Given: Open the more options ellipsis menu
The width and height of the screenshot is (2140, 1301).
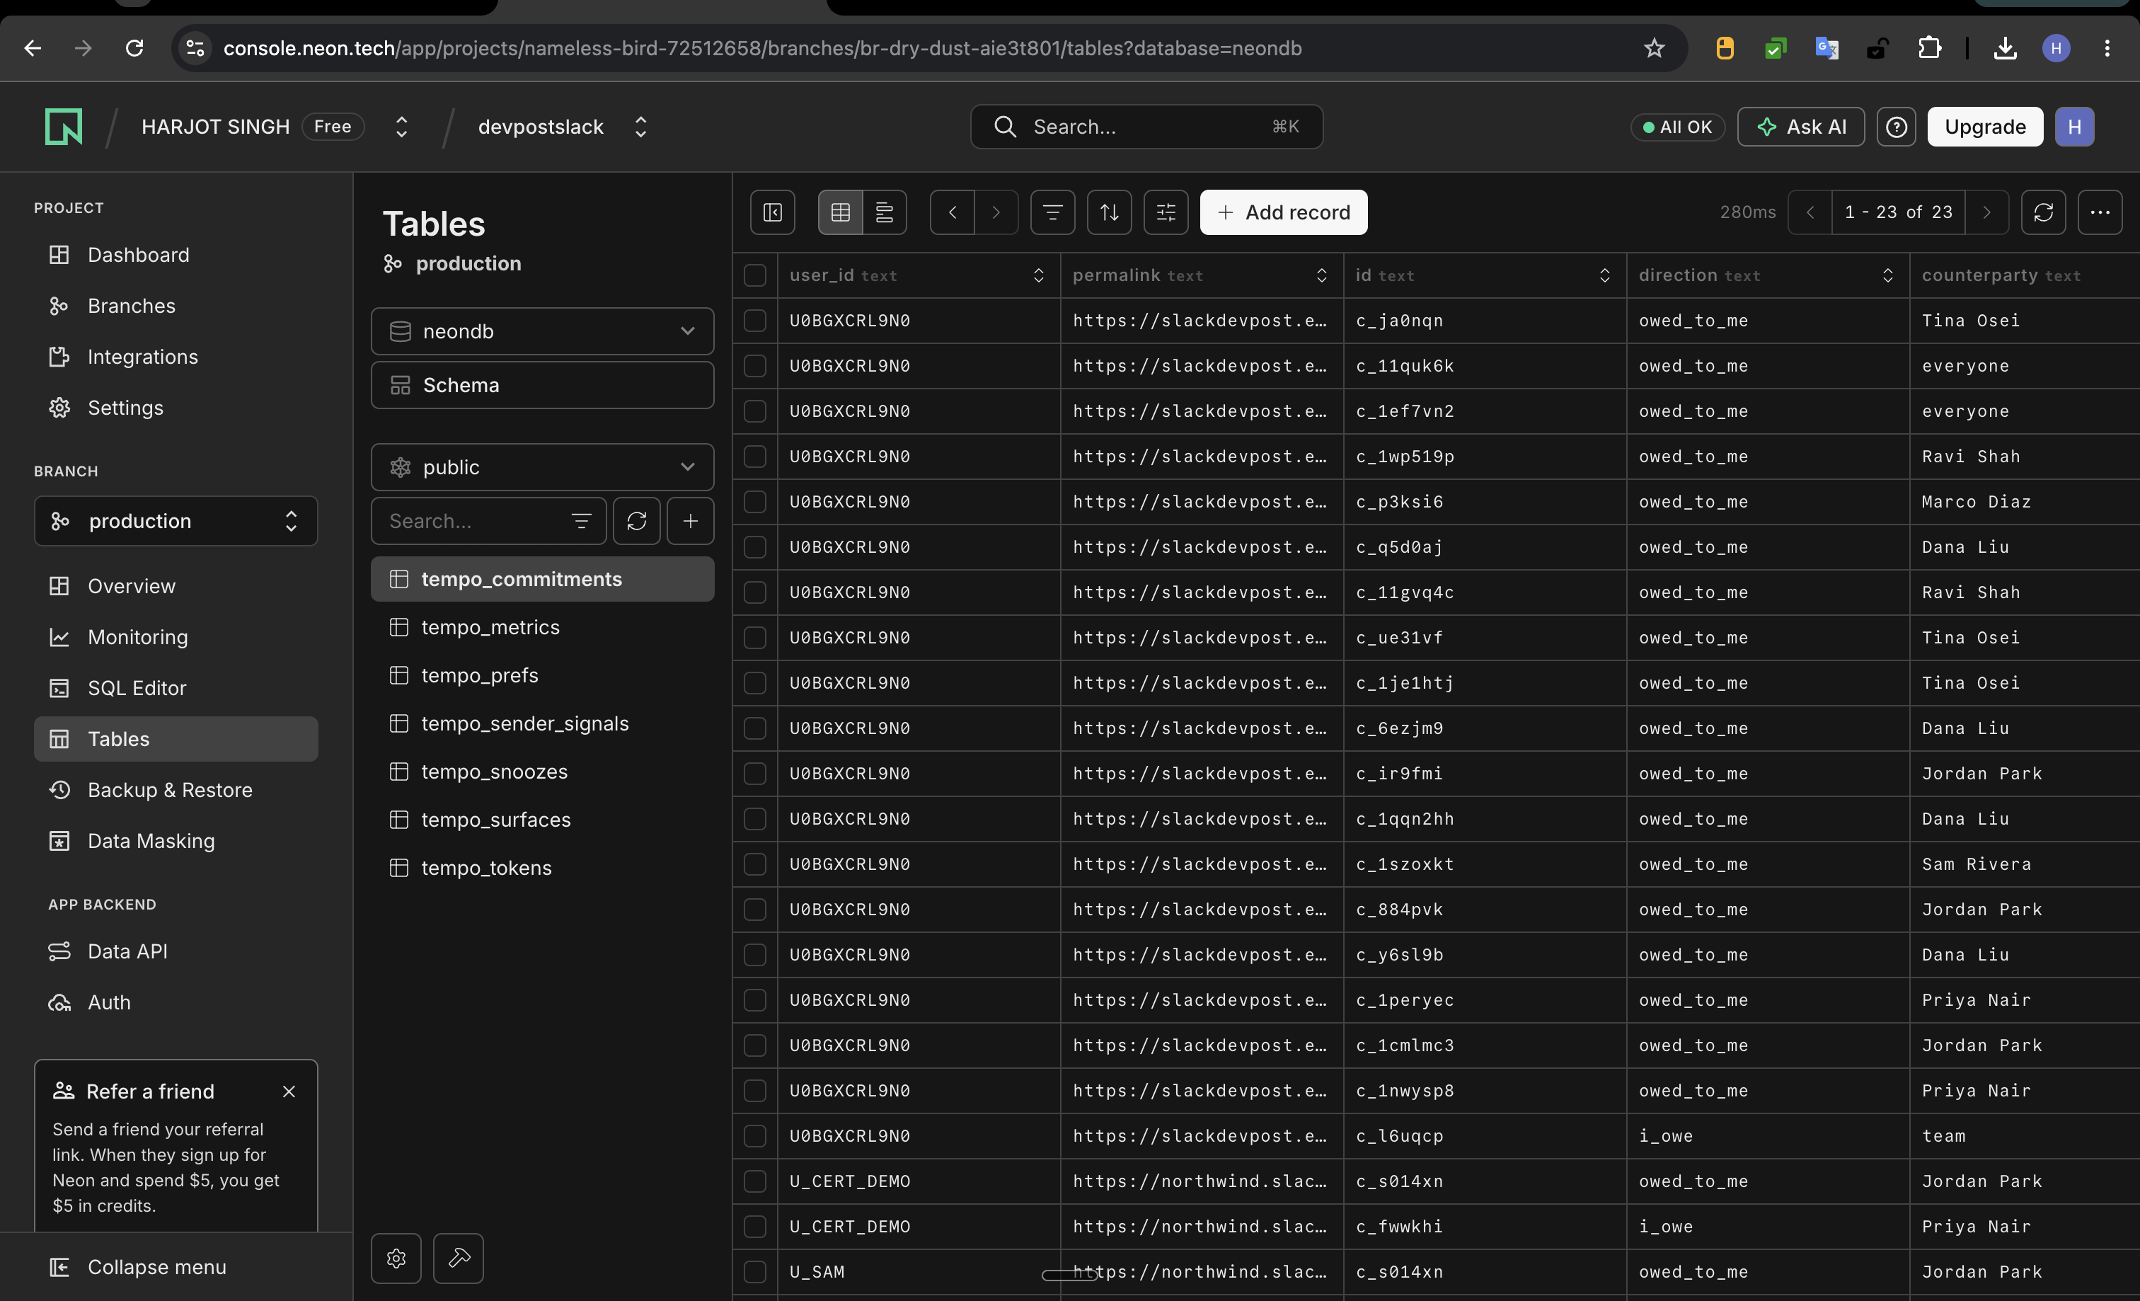Looking at the screenshot, I should pos(2100,212).
